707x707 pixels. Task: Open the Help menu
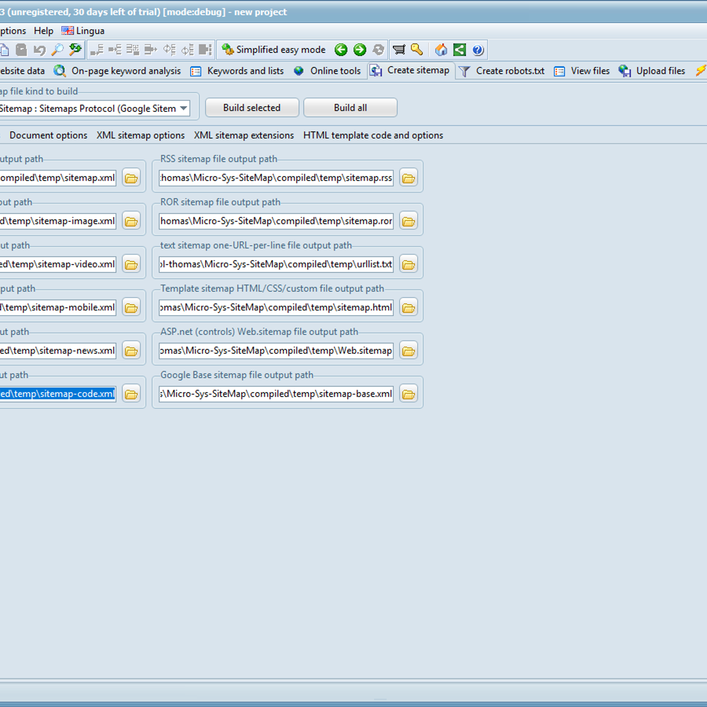[43, 31]
